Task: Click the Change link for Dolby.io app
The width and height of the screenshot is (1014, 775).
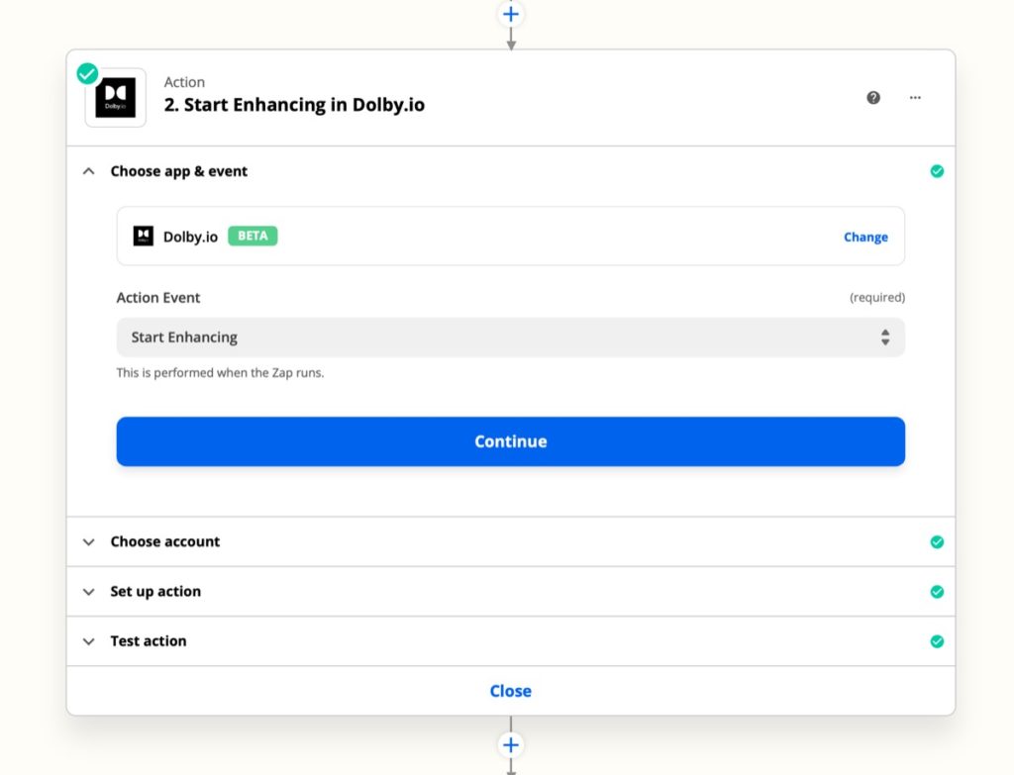Action: point(865,237)
